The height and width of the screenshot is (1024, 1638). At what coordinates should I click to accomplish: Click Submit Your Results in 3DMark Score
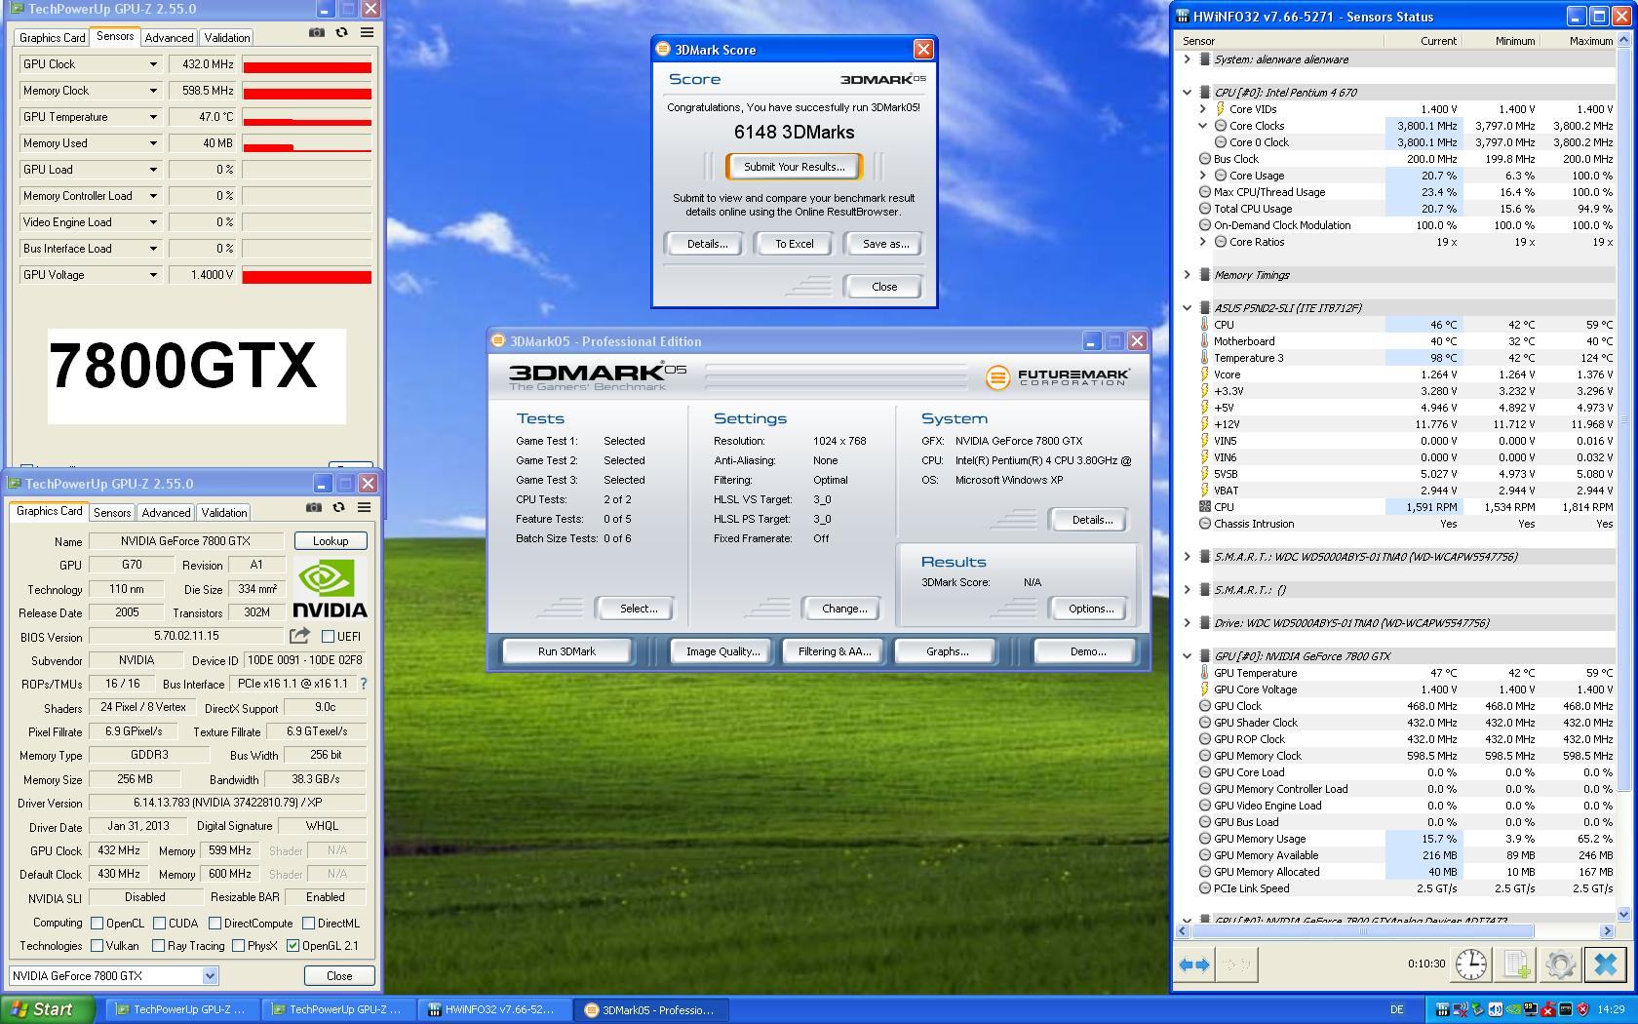point(795,167)
